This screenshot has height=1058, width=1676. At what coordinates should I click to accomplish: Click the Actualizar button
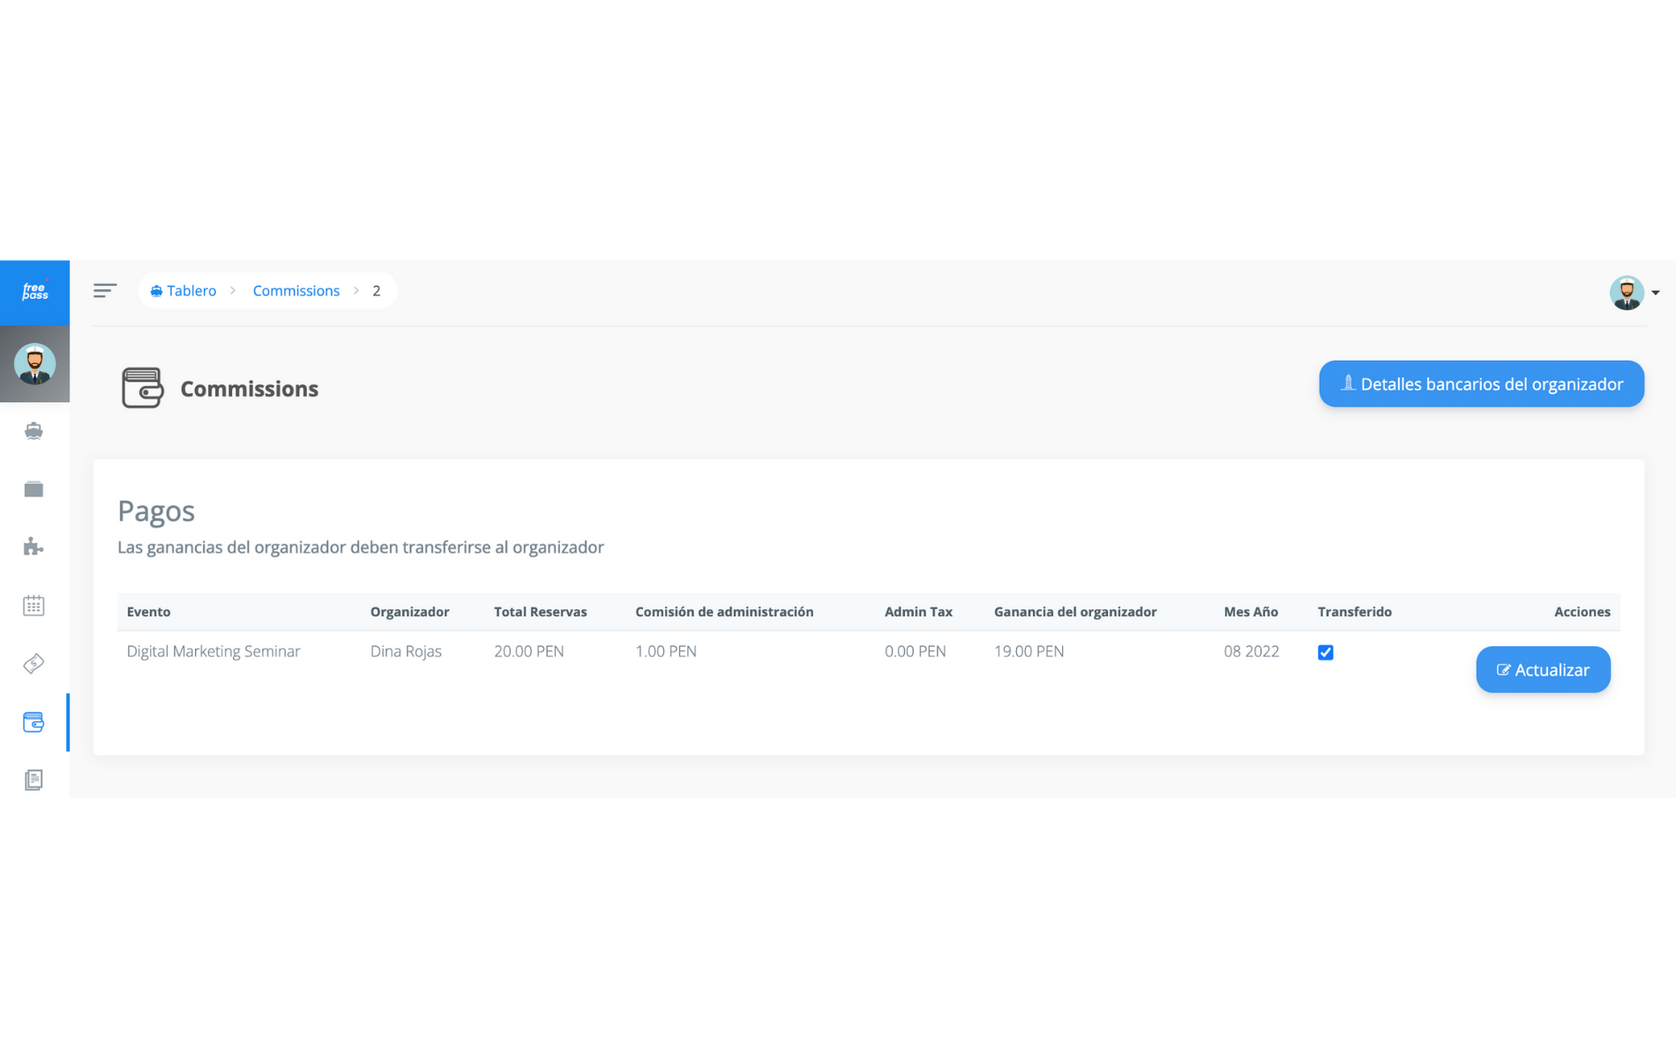[x=1543, y=670]
